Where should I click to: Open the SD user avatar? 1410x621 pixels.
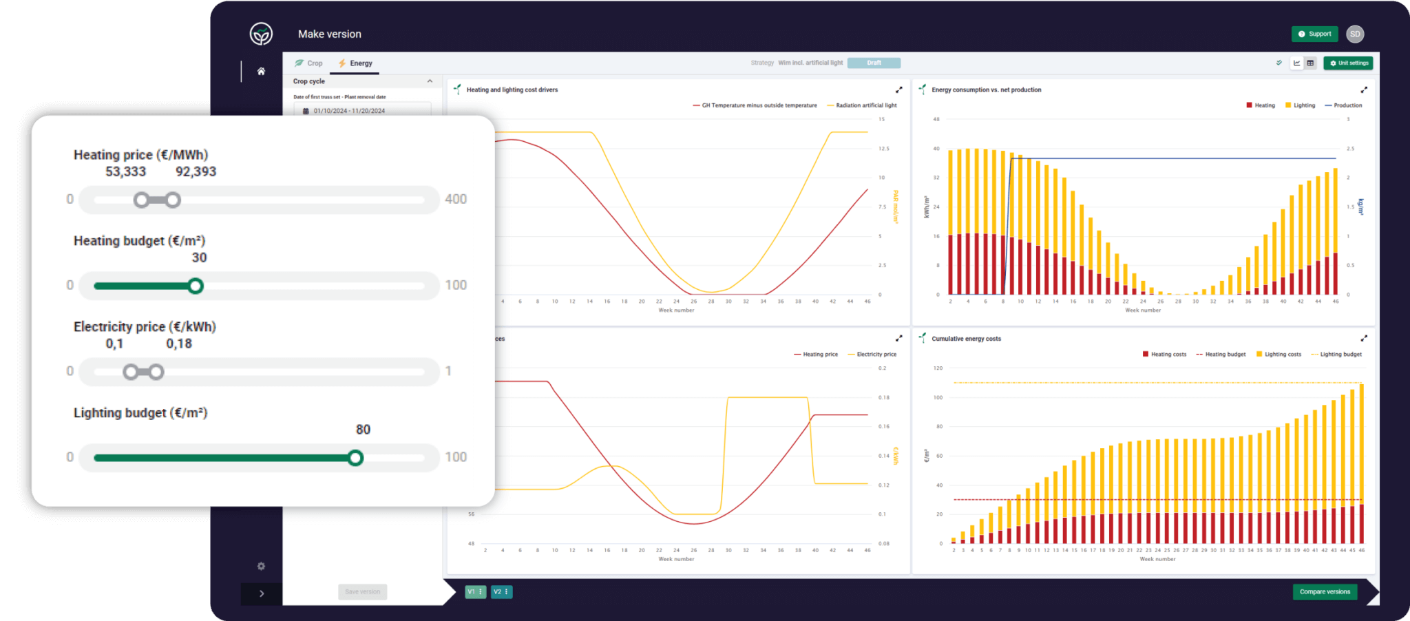tap(1355, 34)
